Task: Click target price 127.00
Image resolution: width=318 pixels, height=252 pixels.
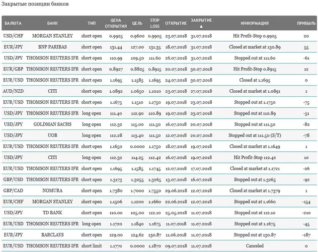Action: tap(137, 47)
